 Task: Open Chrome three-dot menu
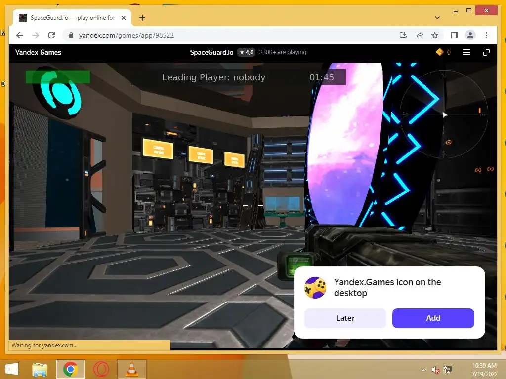(x=486, y=35)
